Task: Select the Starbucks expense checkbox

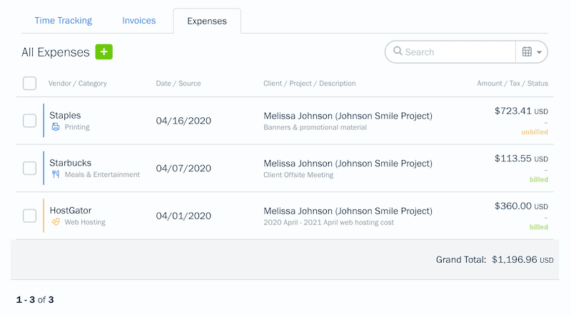Action: pyautogui.click(x=29, y=169)
